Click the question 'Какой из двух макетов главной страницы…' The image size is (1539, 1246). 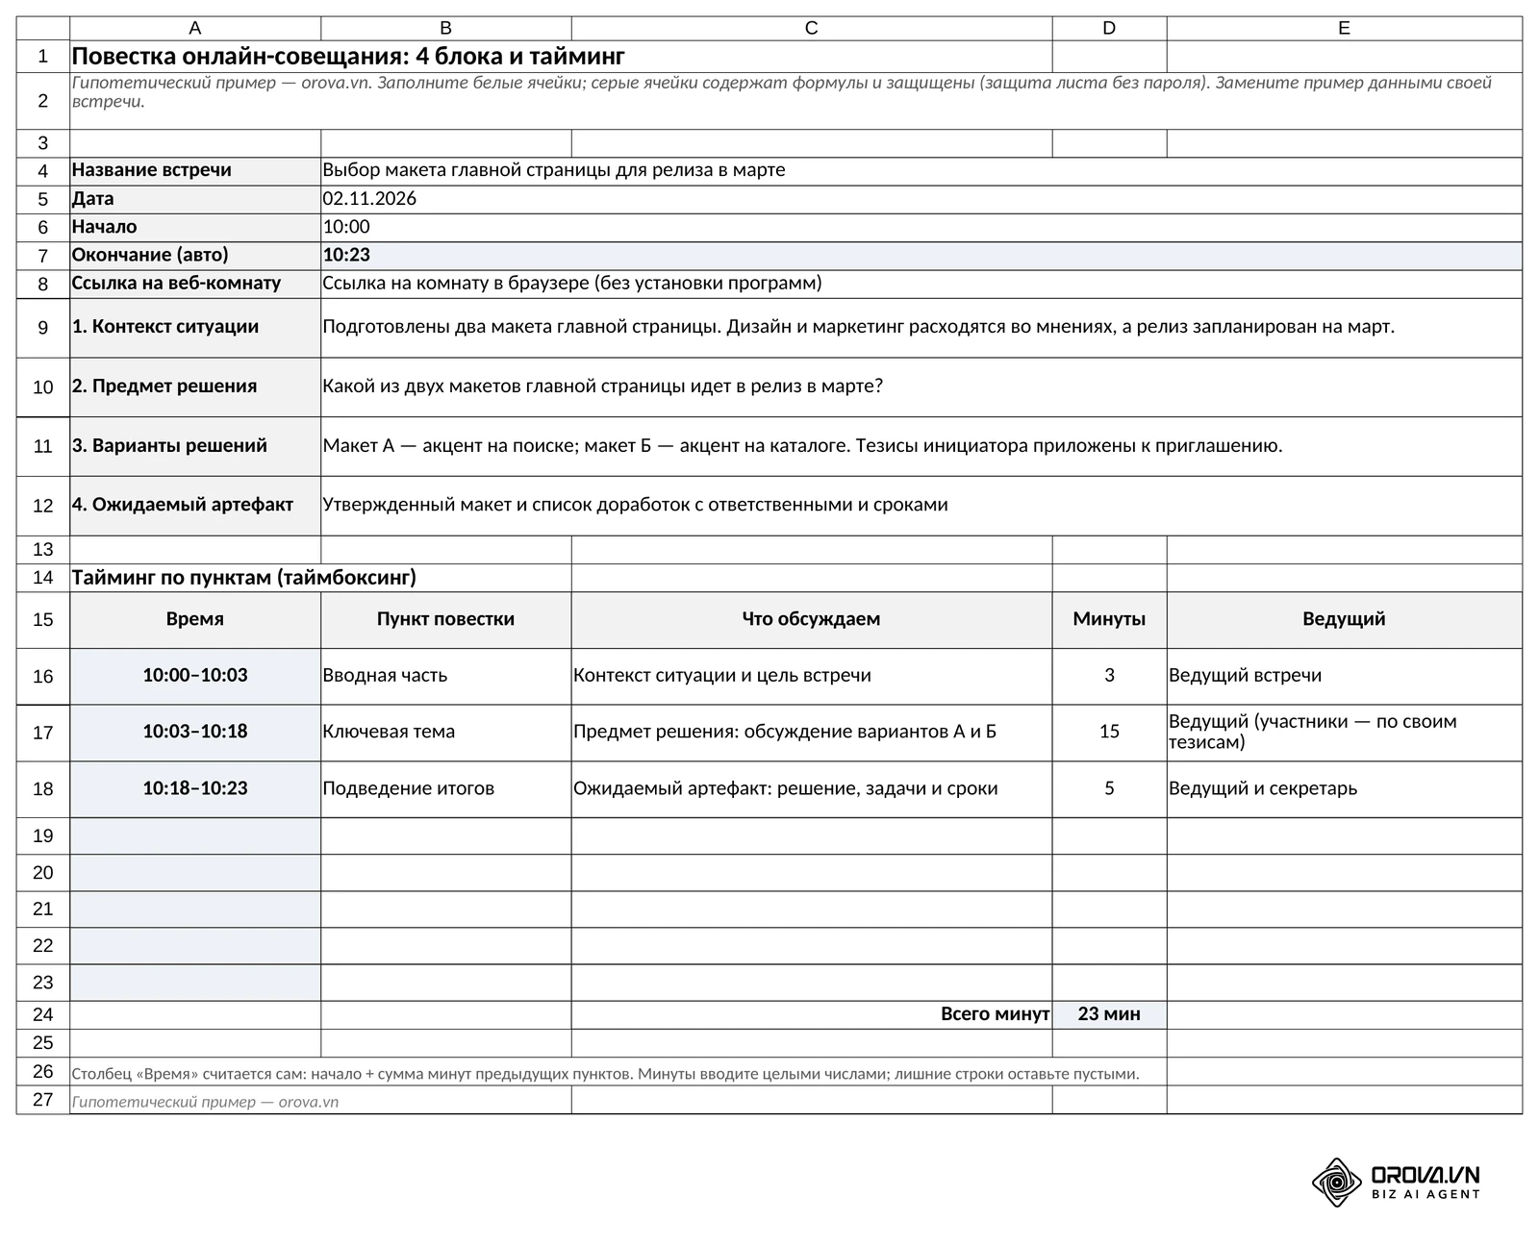tap(921, 387)
